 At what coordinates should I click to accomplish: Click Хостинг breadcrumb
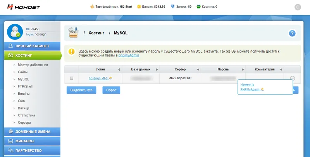coord(96,33)
